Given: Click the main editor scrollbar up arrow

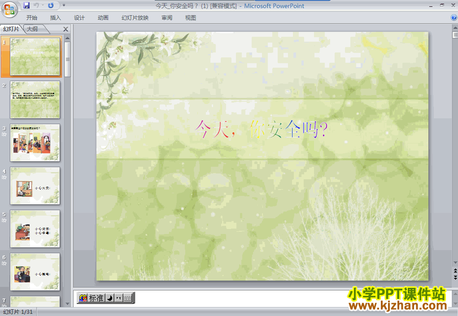Looking at the screenshot, I should coord(455,28).
